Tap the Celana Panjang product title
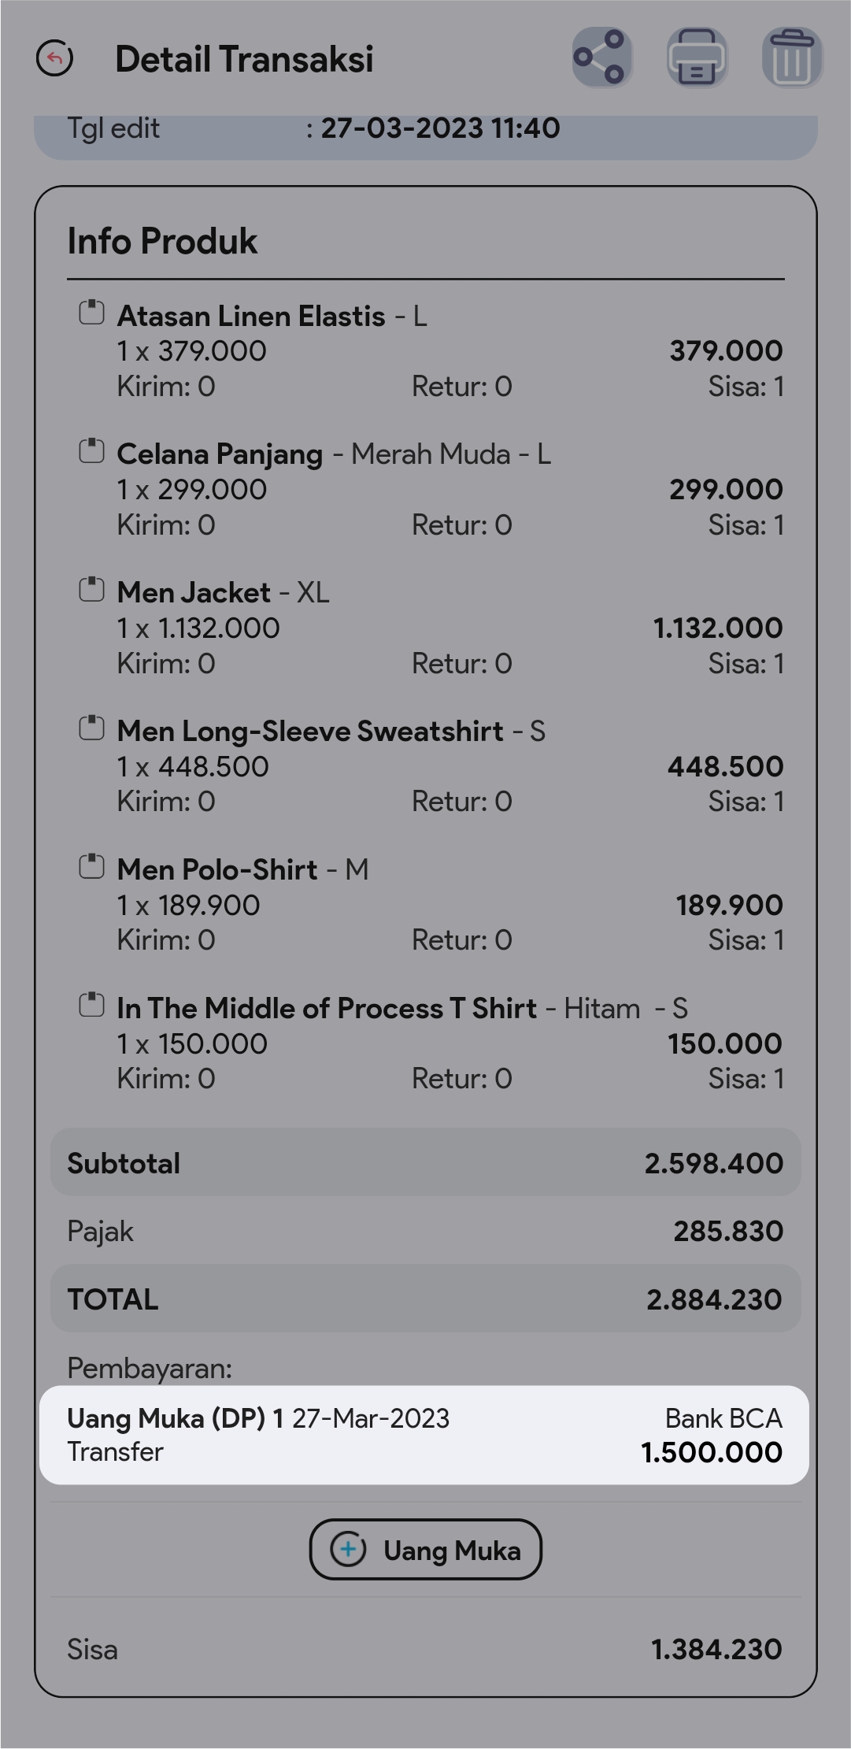This screenshot has height=1749, width=851. (x=220, y=454)
